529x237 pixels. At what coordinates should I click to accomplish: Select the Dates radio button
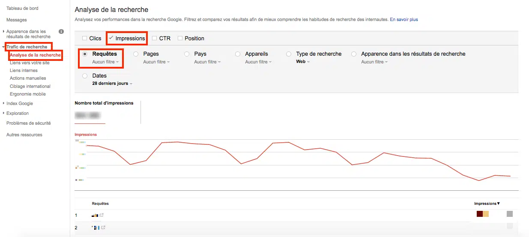(x=85, y=76)
